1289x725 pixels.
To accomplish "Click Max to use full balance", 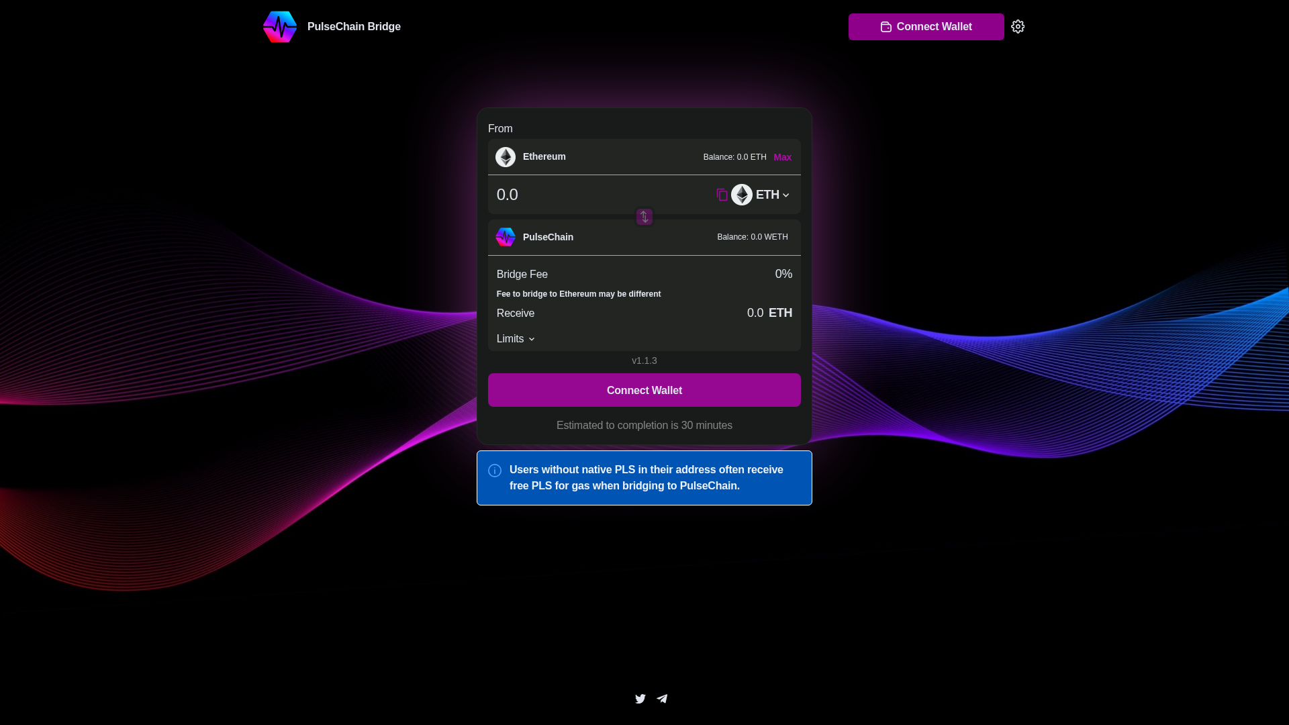I will coord(783,157).
